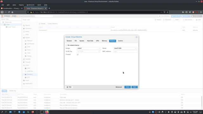Switch to the Cluster log tab
The width and height of the screenshot is (203, 114).
tap(12, 91)
